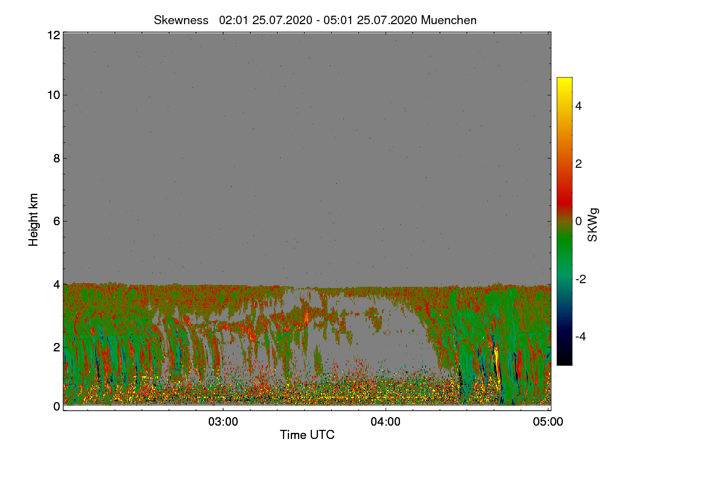Click the height axis tick label "2" on left

[x=56, y=347]
